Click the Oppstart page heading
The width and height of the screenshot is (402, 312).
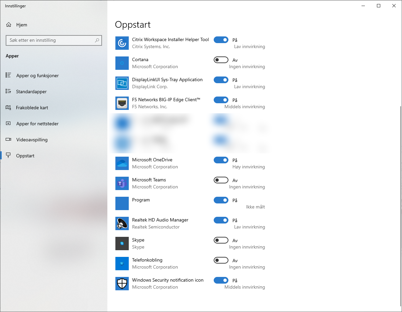(x=133, y=25)
